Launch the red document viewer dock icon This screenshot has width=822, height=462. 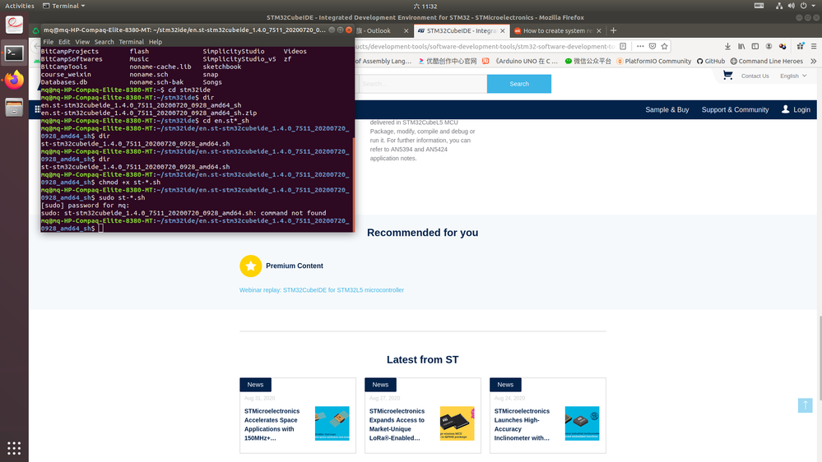tap(14, 25)
